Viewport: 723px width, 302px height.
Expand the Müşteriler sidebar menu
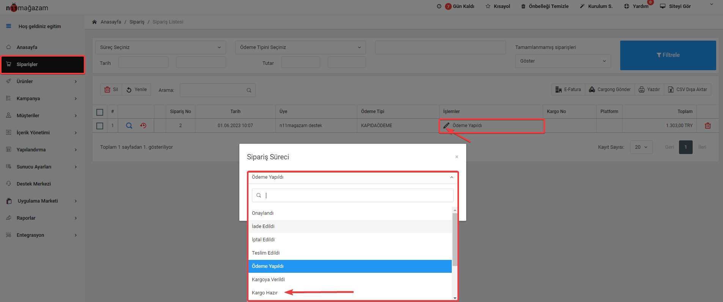pos(75,116)
